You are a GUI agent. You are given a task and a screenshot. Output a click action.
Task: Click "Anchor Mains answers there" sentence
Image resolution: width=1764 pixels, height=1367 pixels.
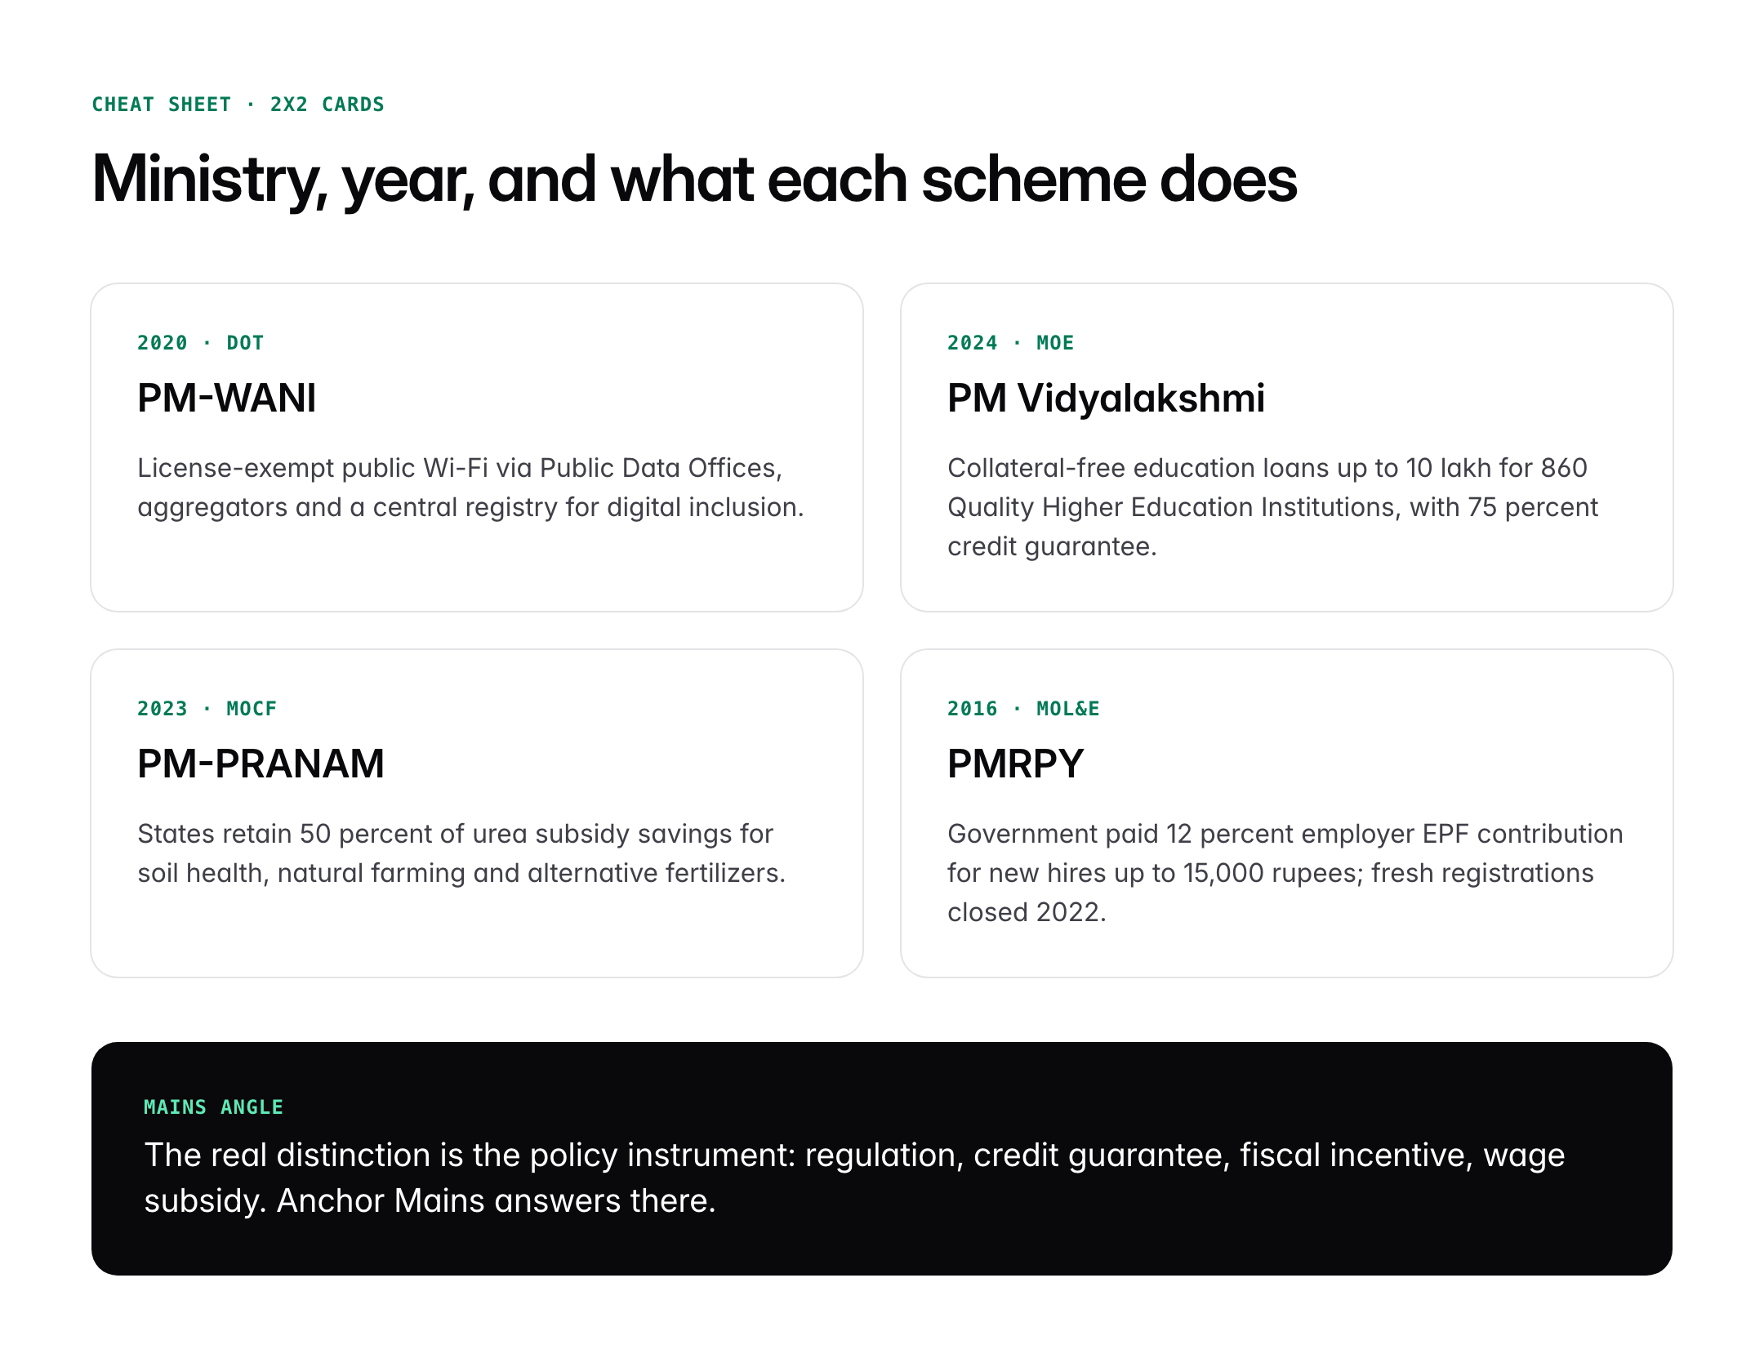[x=496, y=1201]
